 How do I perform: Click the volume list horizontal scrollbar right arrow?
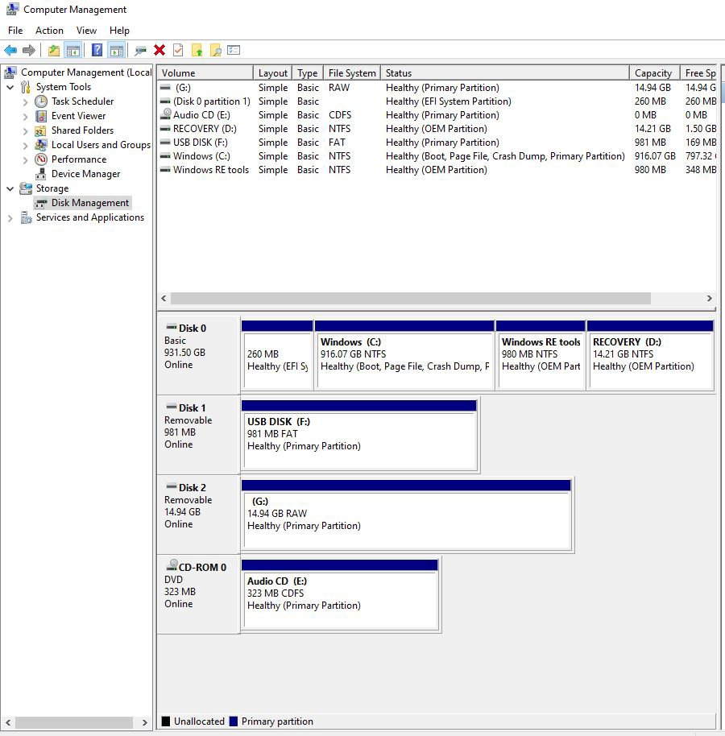tap(709, 298)
